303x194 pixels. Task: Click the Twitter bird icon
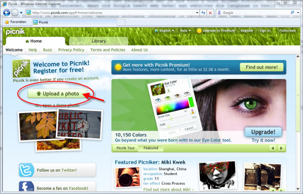click(27, 170)
